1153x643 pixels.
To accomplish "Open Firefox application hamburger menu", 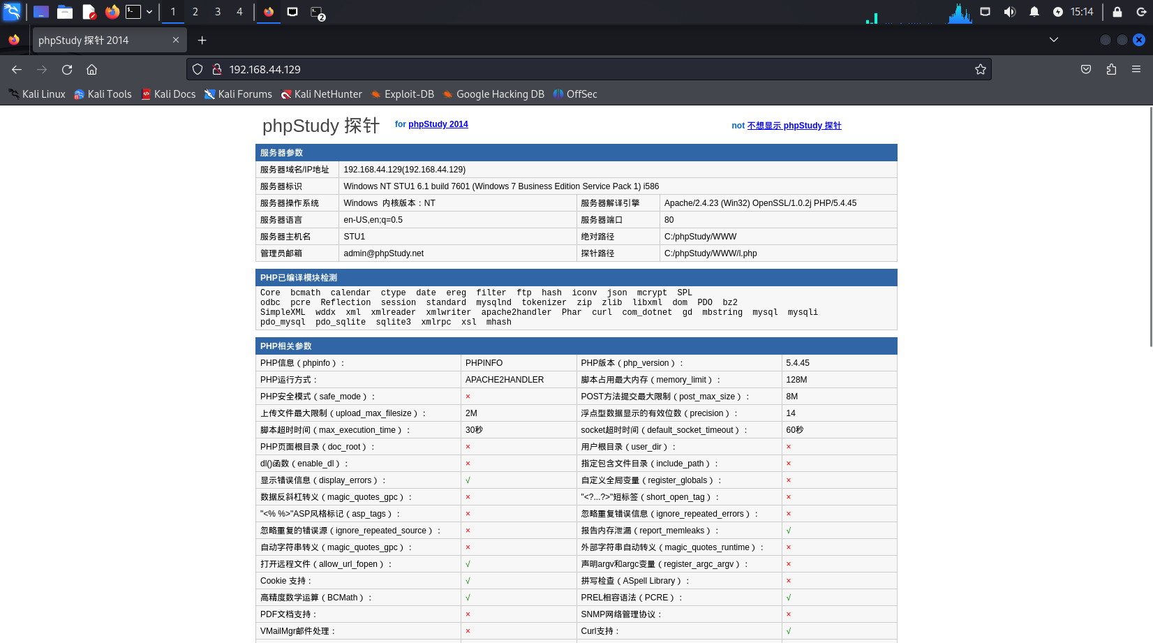I will [x=1136, y=69].
